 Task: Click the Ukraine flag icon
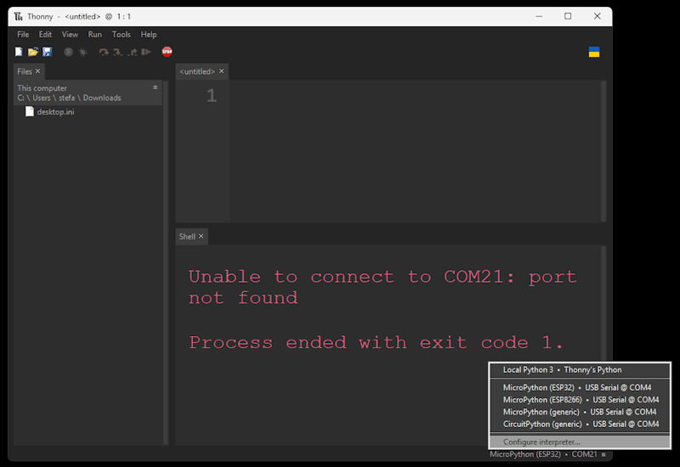[594, 52]
